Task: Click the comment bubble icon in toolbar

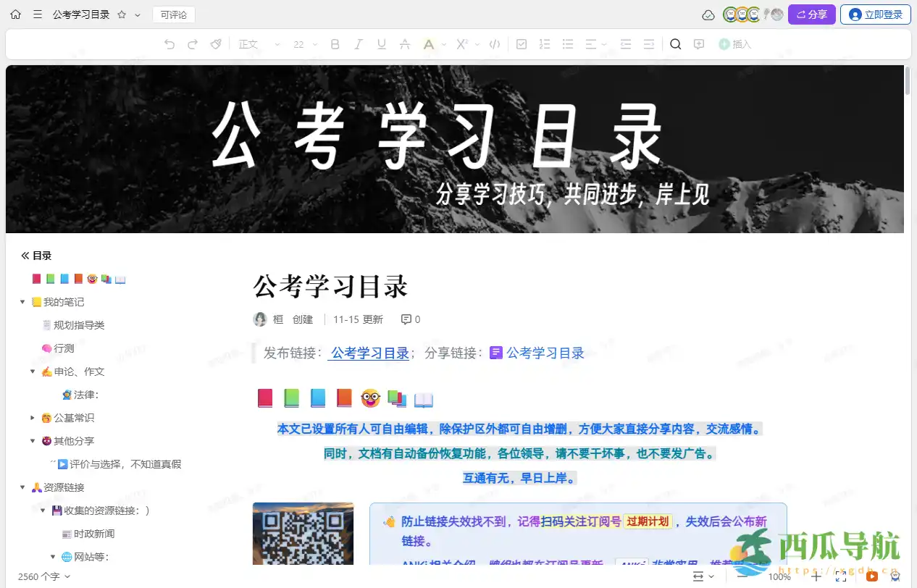Action: click(698, 44)
